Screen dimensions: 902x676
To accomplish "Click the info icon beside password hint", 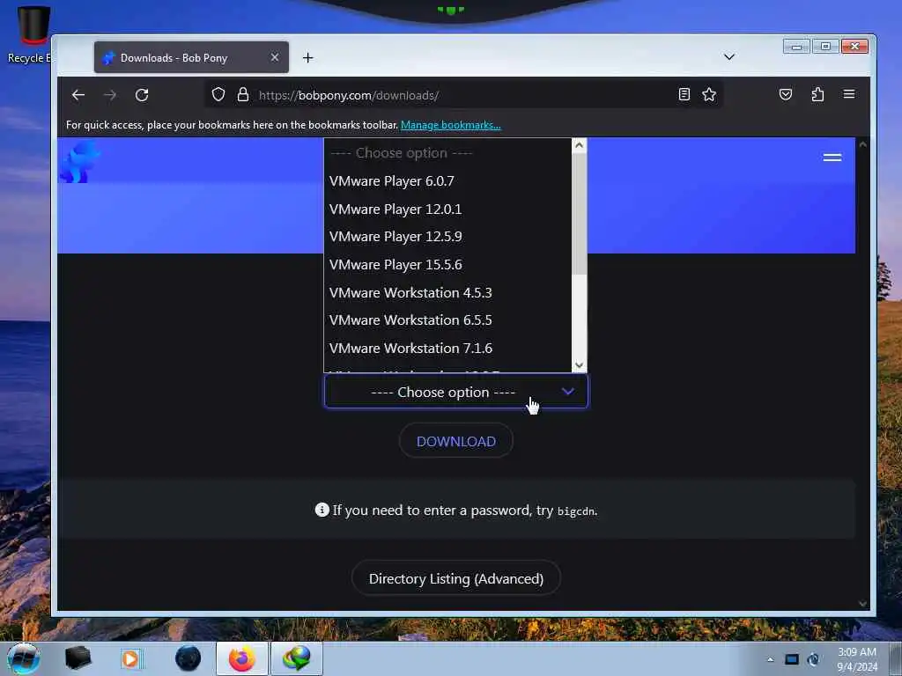I will click(x=322, y=510).
